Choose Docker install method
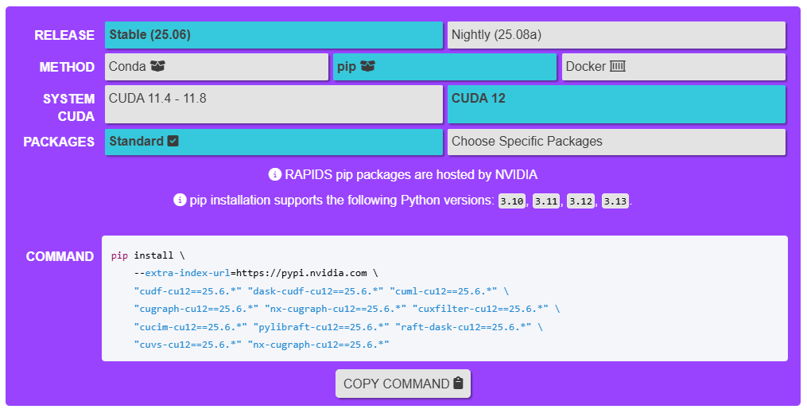This screenshot has height=413, width=807. pyautogui.click(x=673, y=67)
